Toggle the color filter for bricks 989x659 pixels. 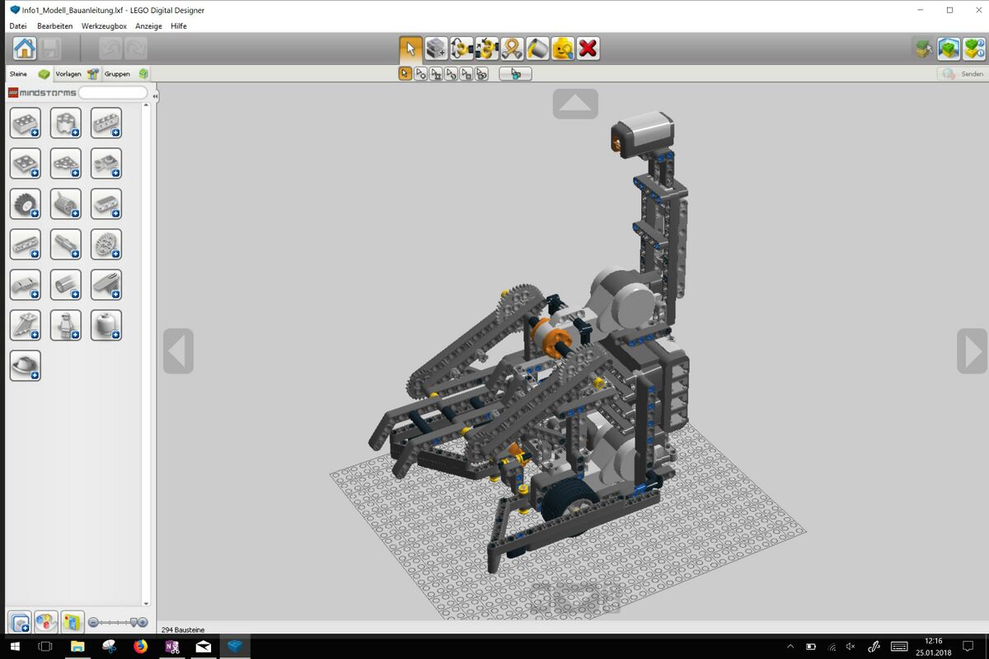click(x=46, y=622)
